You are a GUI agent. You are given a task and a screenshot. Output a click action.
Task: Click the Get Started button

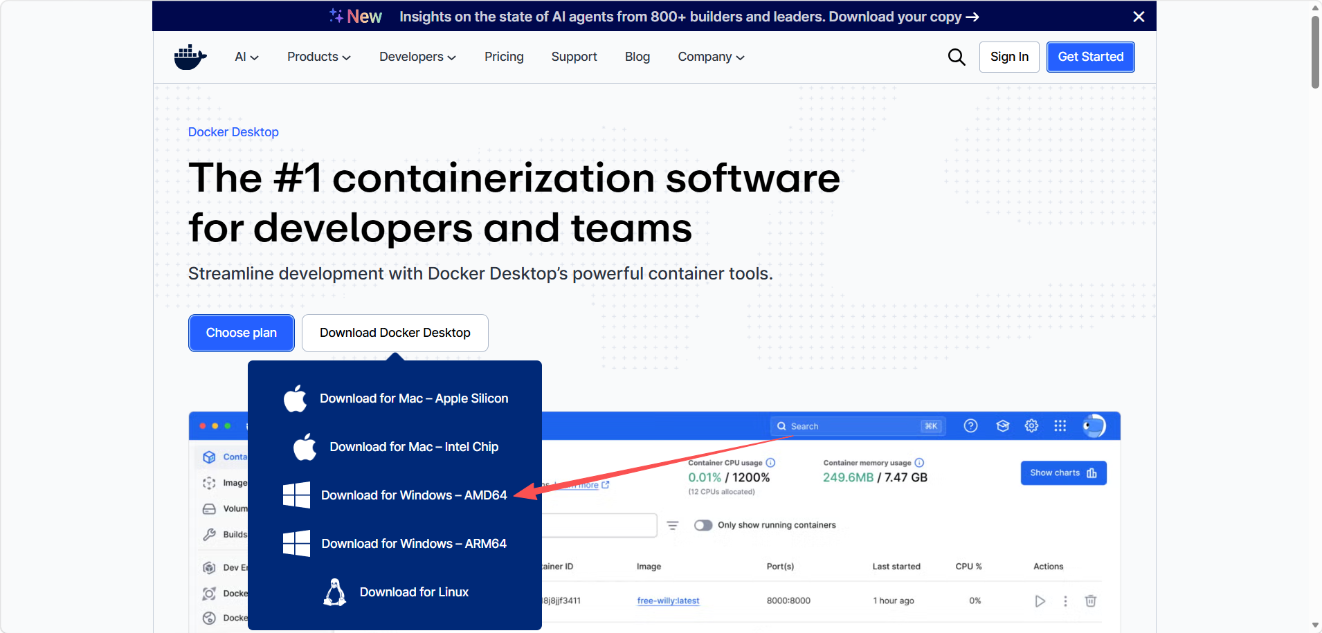(x=1091, y=57)
